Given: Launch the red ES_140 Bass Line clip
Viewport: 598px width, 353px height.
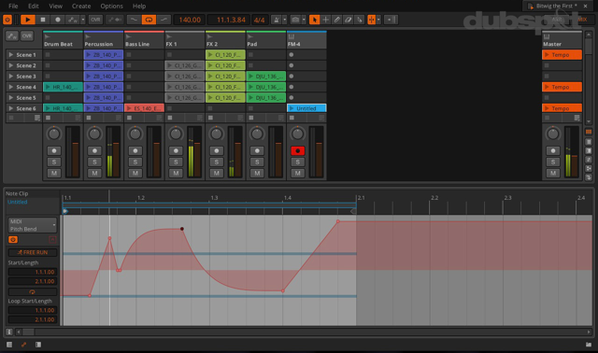Looking at the screenshot, I should [x=129, y=108].
